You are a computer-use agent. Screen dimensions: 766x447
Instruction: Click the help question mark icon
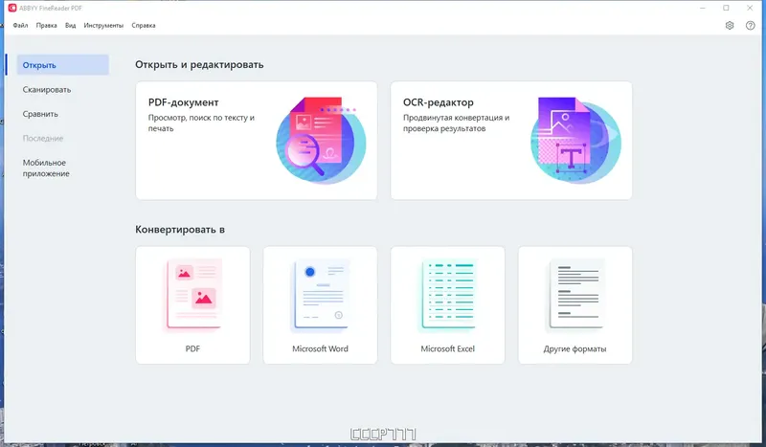click(751, 26)
